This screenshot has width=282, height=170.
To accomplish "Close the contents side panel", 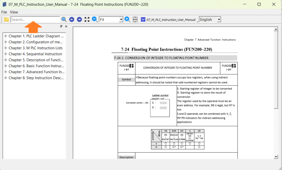I will pos(66,26).
